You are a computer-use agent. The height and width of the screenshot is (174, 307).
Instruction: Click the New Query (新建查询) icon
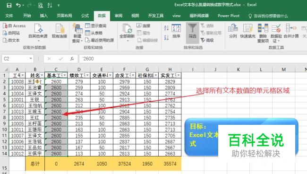[x=77, y=33]
